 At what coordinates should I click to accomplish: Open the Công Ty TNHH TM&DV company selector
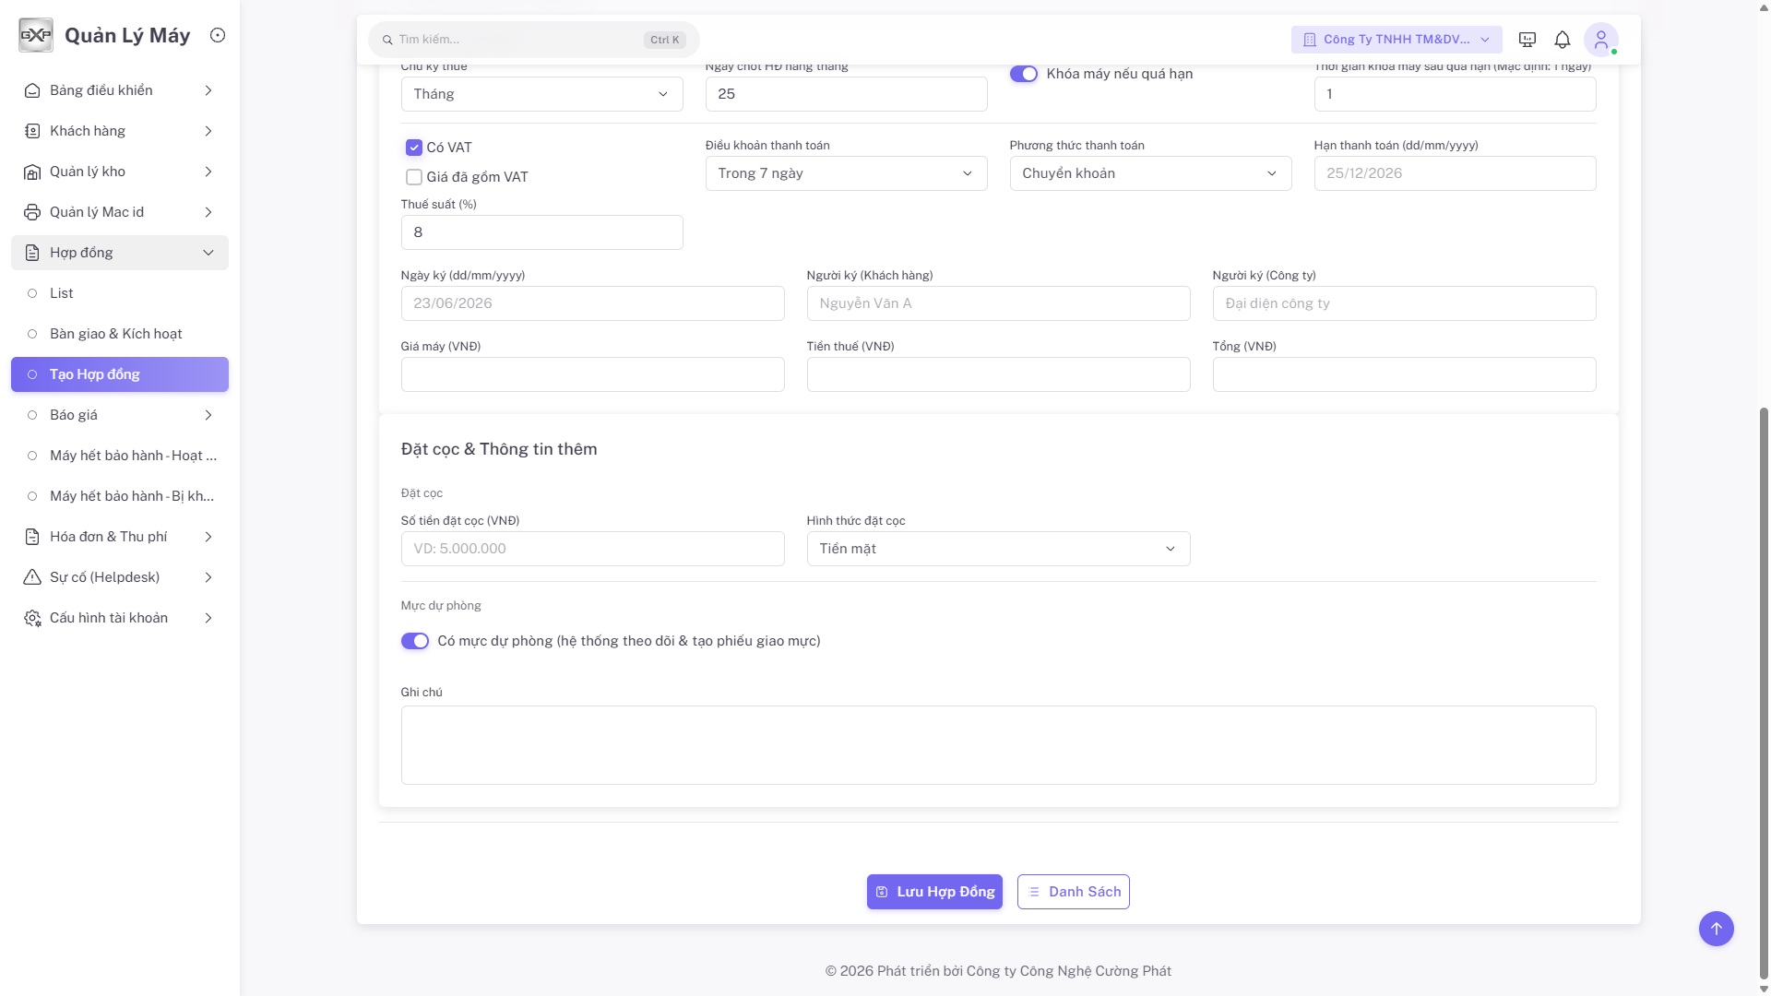[1397, 40]
